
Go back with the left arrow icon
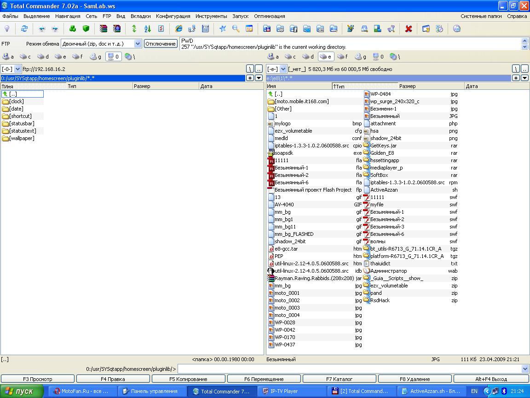[42, 29]
